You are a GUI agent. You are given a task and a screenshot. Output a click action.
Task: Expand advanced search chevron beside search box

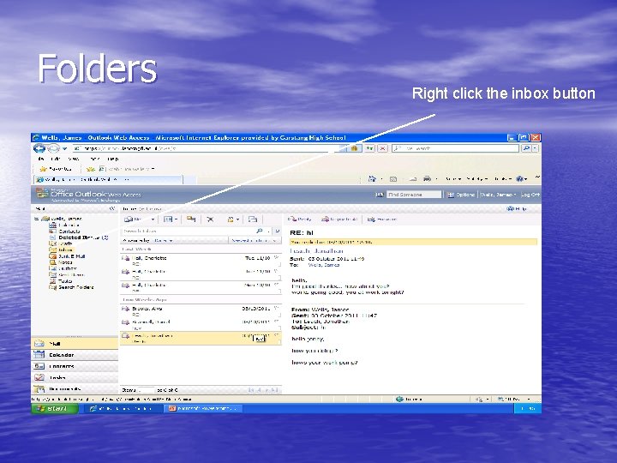tap(278, 231)
